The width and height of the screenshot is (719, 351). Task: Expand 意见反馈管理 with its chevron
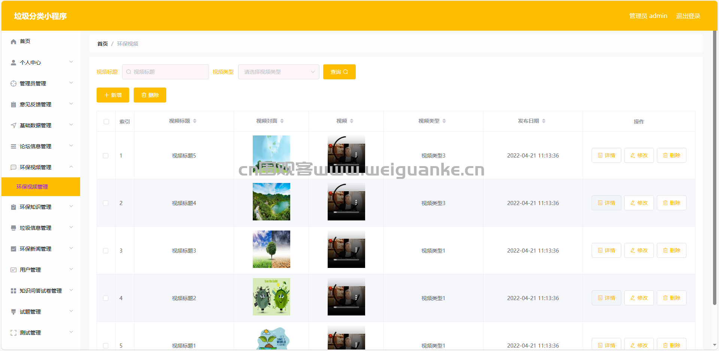[x=71, y=104]
